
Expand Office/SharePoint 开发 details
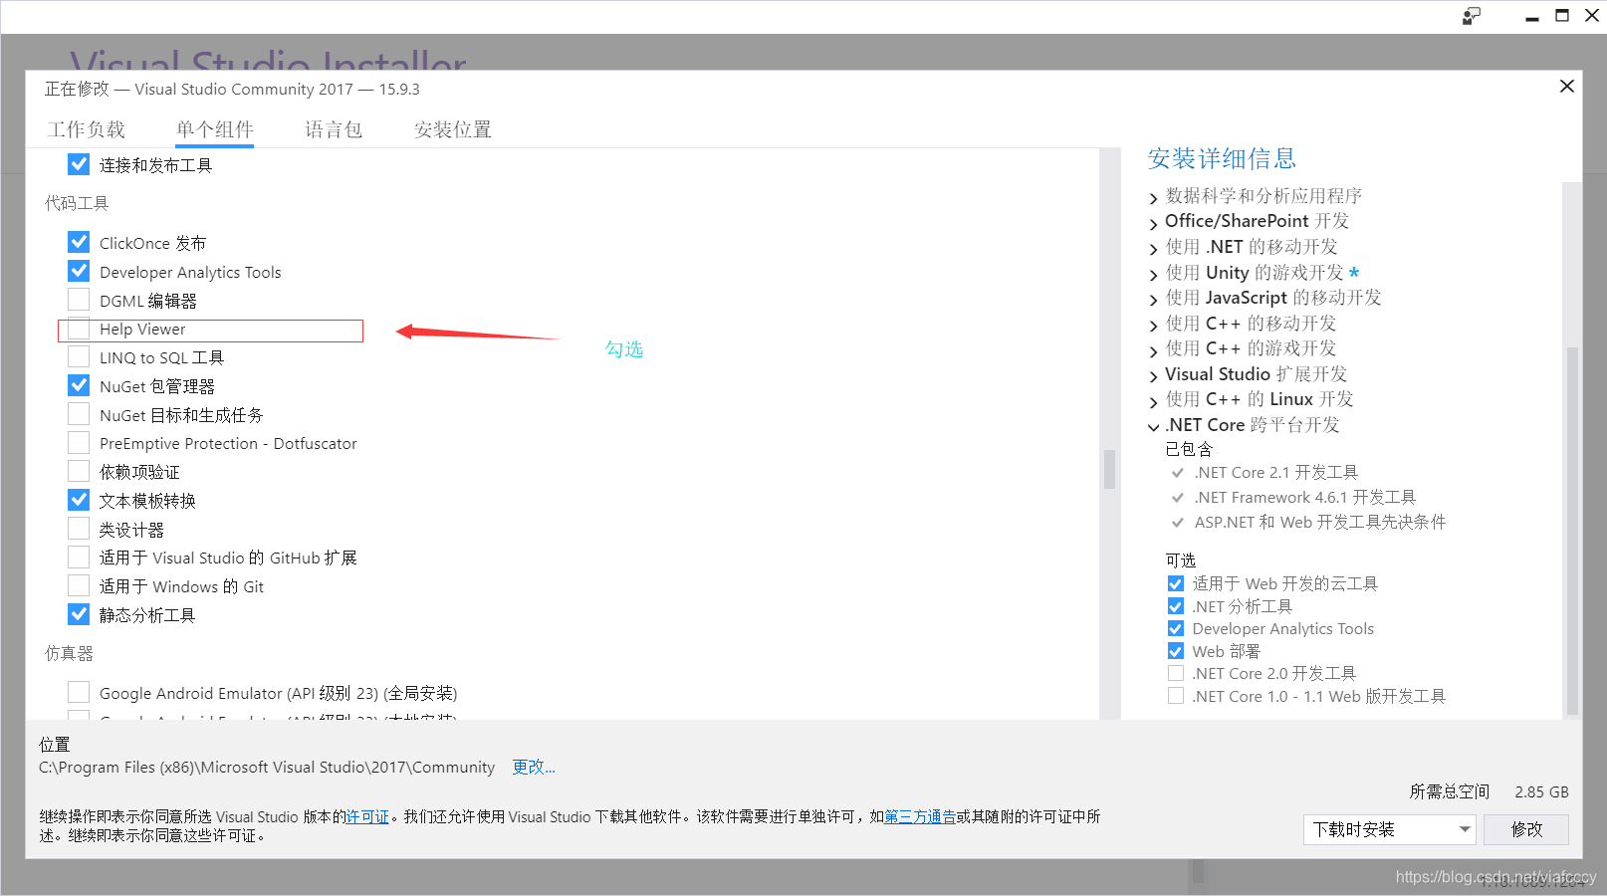[x=1154, y=223]
